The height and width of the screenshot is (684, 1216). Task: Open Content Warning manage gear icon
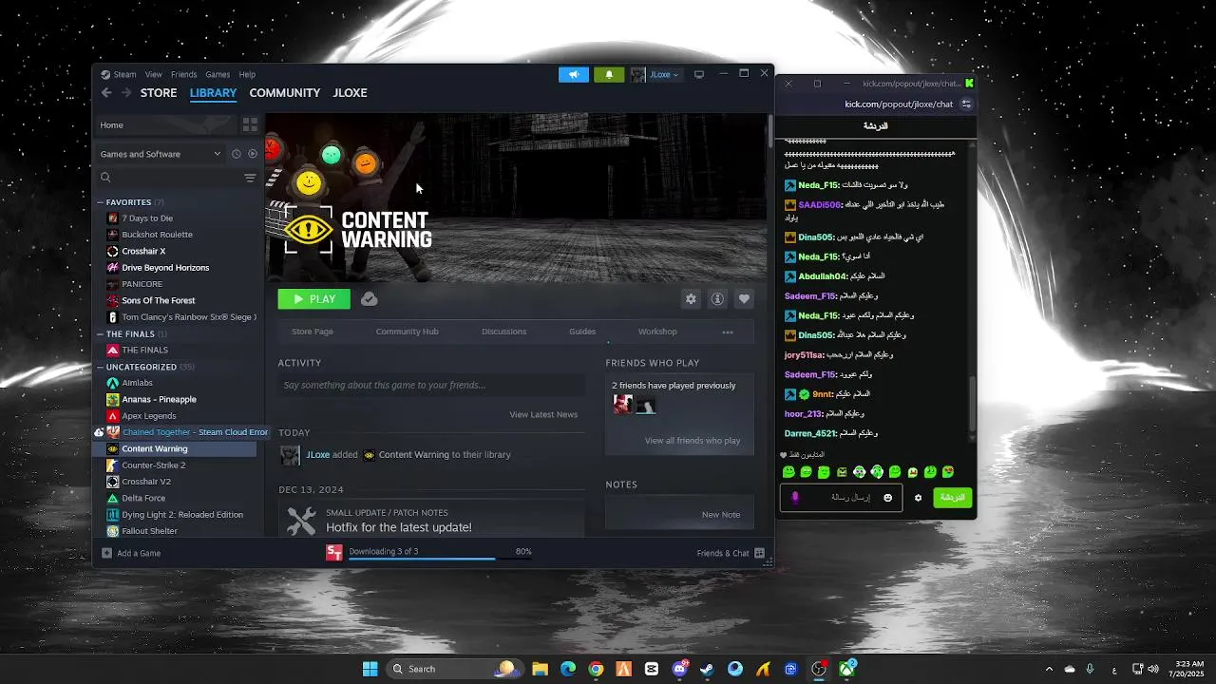click(x=691, y=299)
